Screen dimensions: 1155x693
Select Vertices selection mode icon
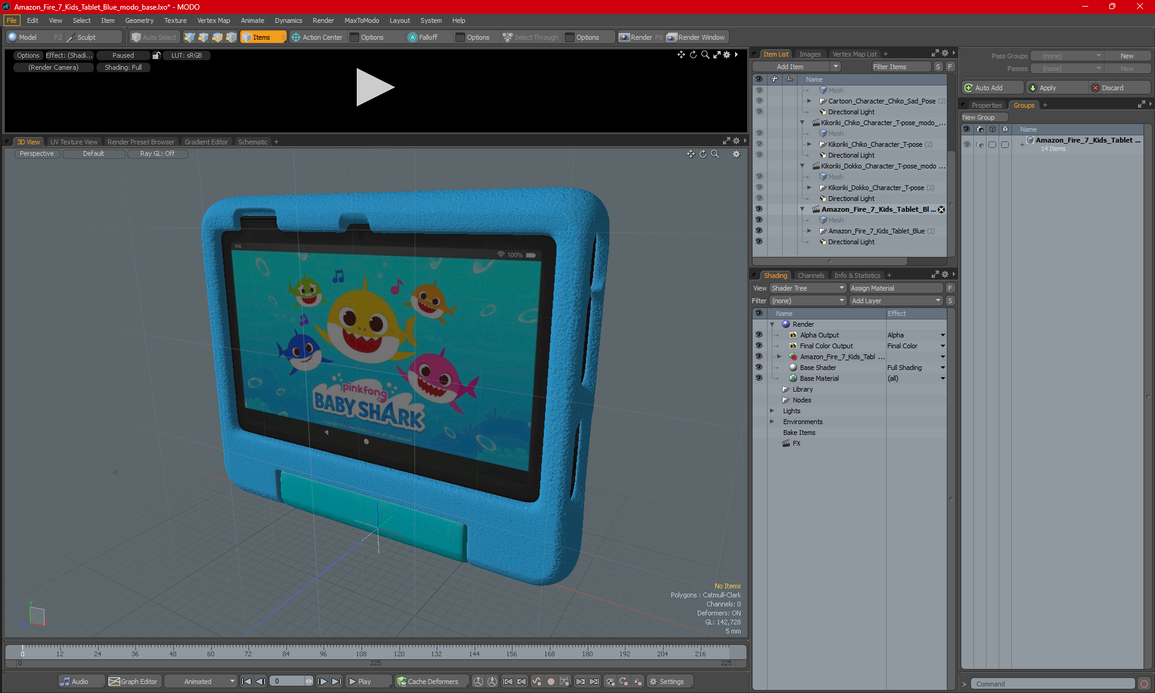pyautogui.click(x=189, y=37)
